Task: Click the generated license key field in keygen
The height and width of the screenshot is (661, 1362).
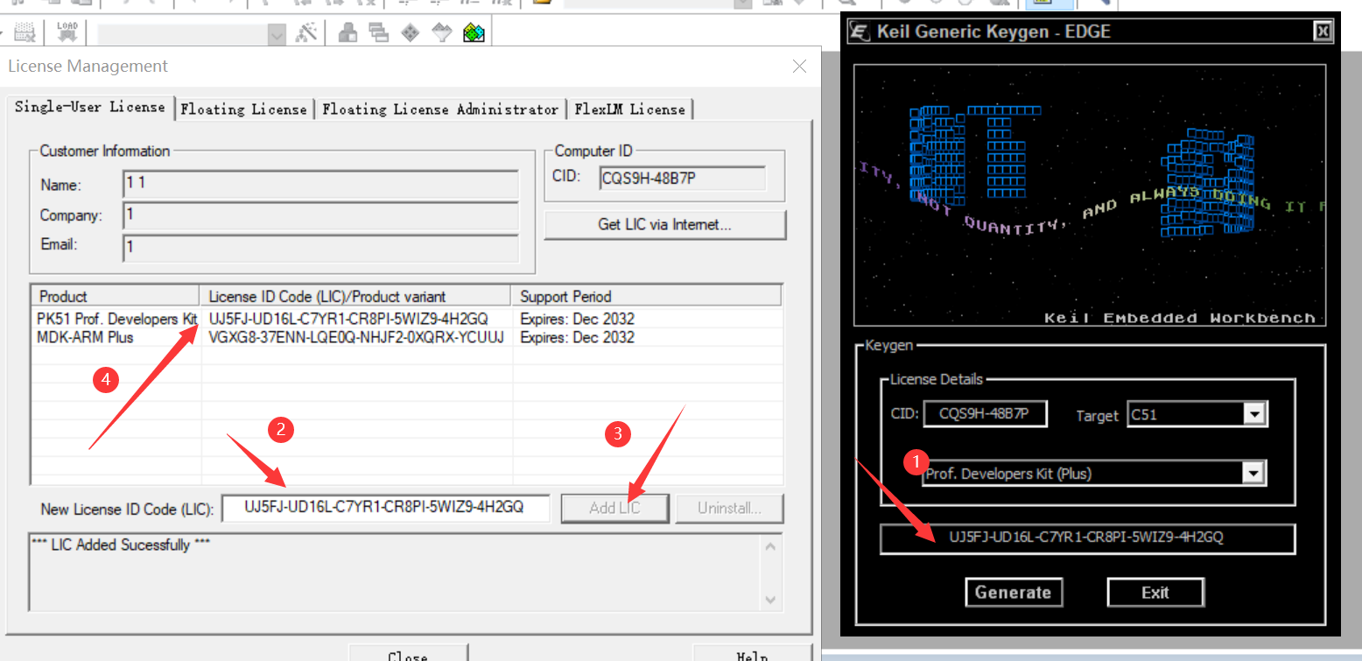Action: [1087, 538]
